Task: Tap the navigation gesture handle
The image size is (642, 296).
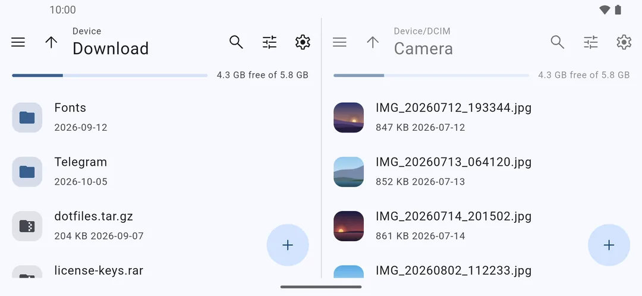Action: (321, 287)
